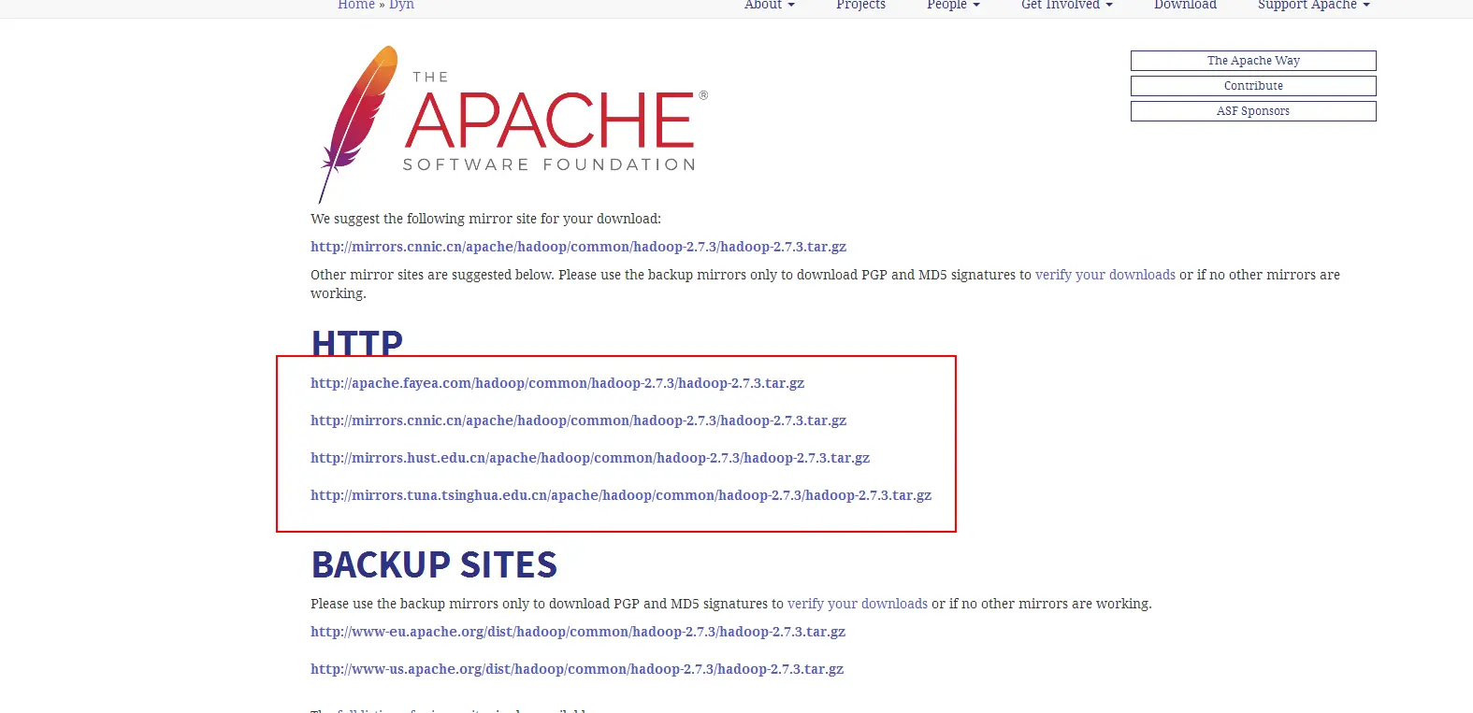This screenshot has width=1473, height=713.
Task: Open the Get Involved dropdown
Action: 1066,5
